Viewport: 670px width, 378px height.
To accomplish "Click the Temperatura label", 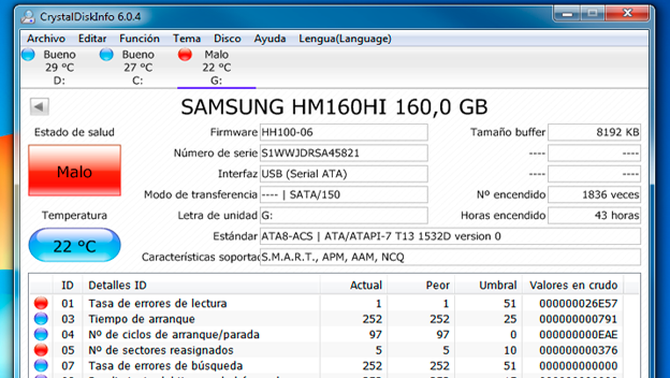I will [x=74, y=215].
